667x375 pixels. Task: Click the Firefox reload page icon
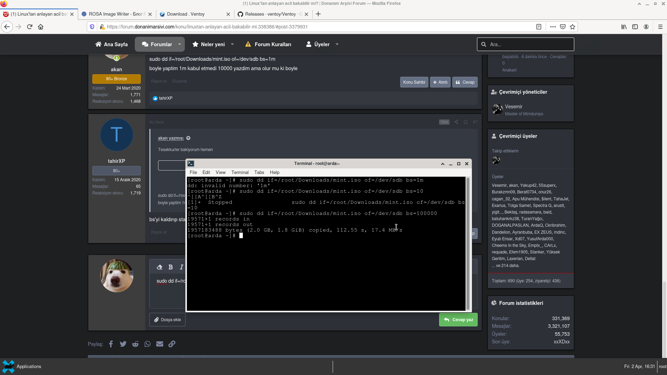tap(30, 27)
